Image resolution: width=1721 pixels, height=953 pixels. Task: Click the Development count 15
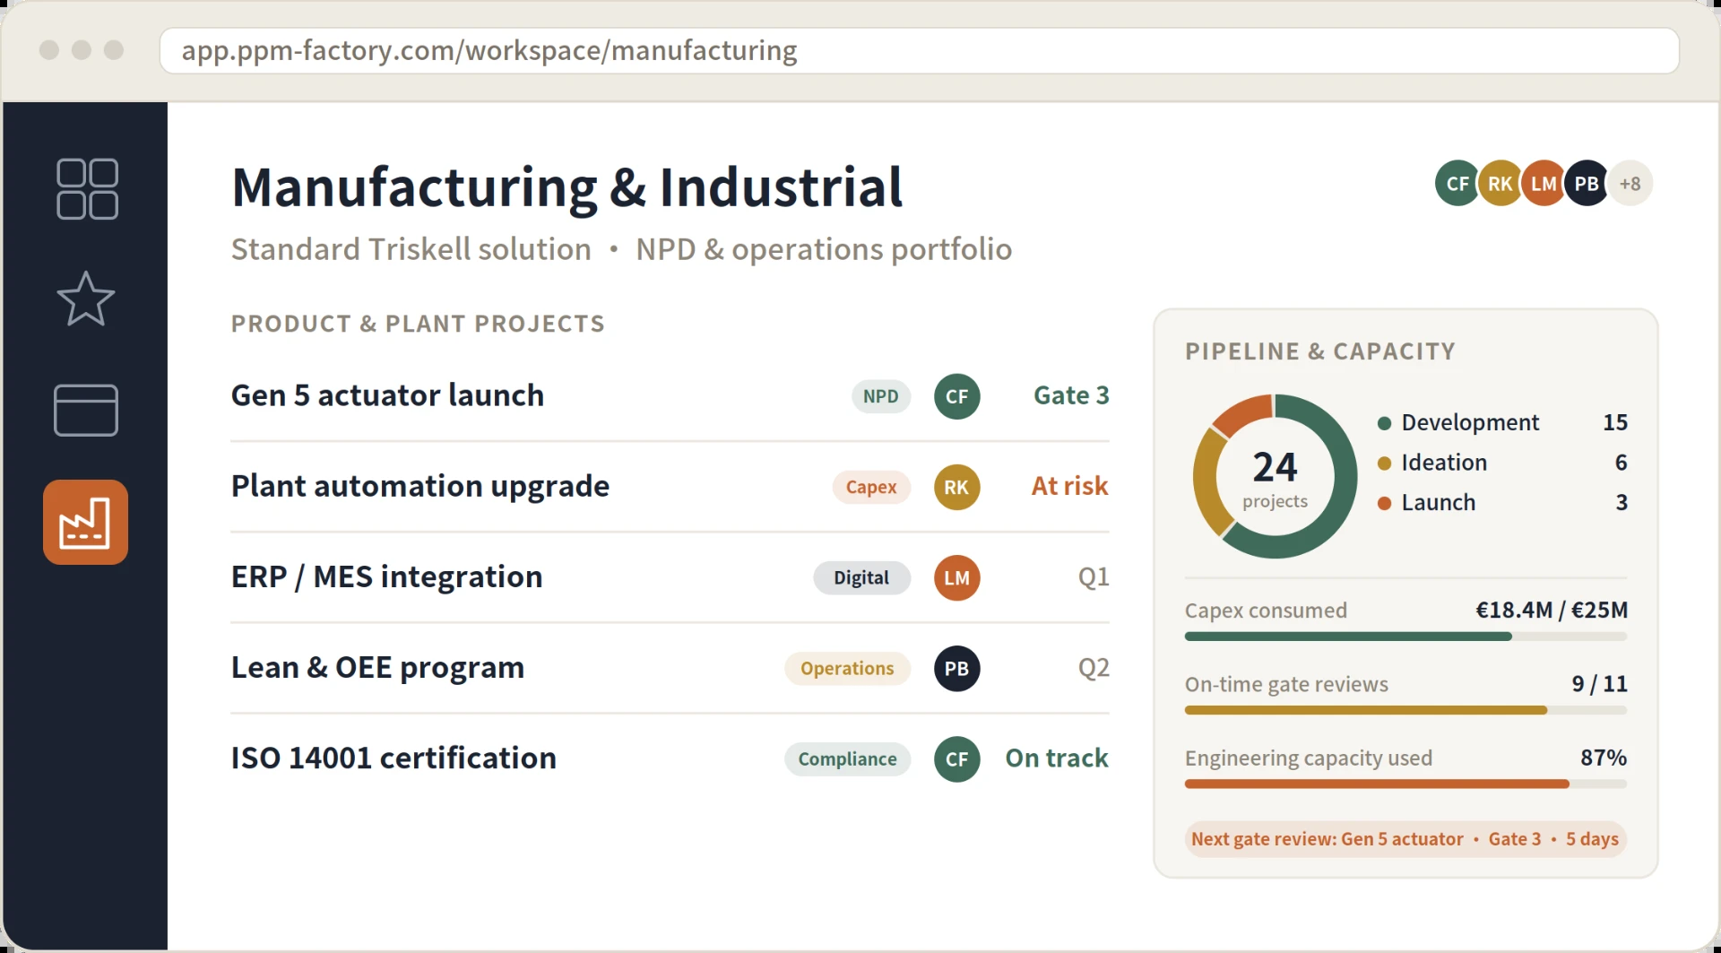pos(1615,422)
